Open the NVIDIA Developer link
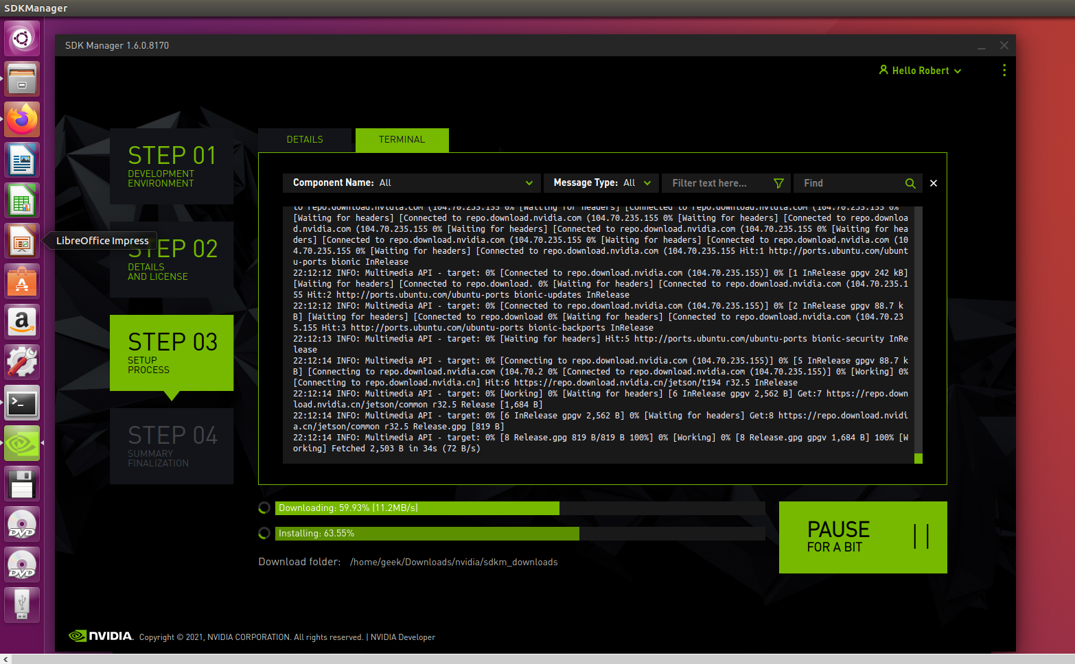 pos(403,637)
